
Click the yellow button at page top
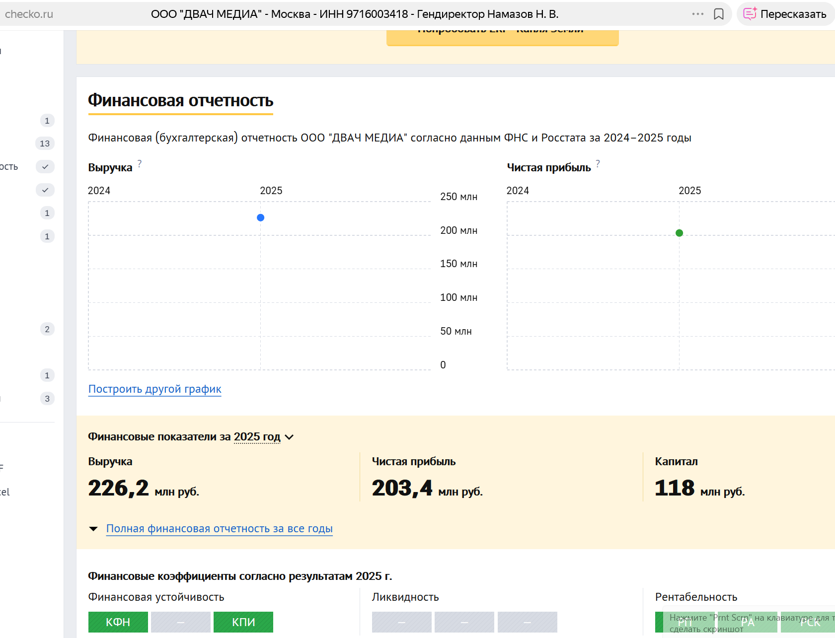click(502, 37)
